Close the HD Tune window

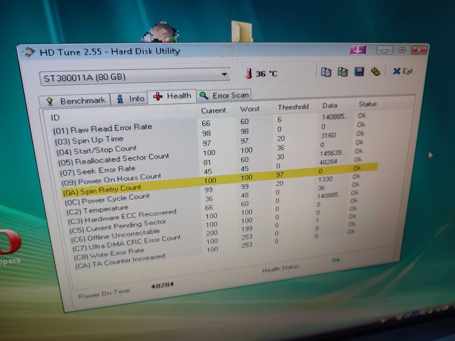pos(419,50)
